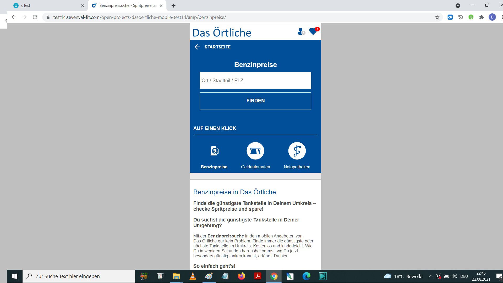Image resolution: width=503 pixels, height=283 pixels.
Task: Open the Extensions puzzle icon
Action: click(482, 17)
